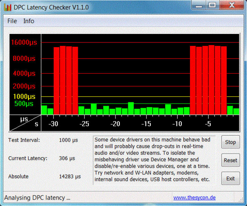The image size is (247, 206).
Task: Click the Test Interval label
Action: pyautogui.click(x=24, y=140)
